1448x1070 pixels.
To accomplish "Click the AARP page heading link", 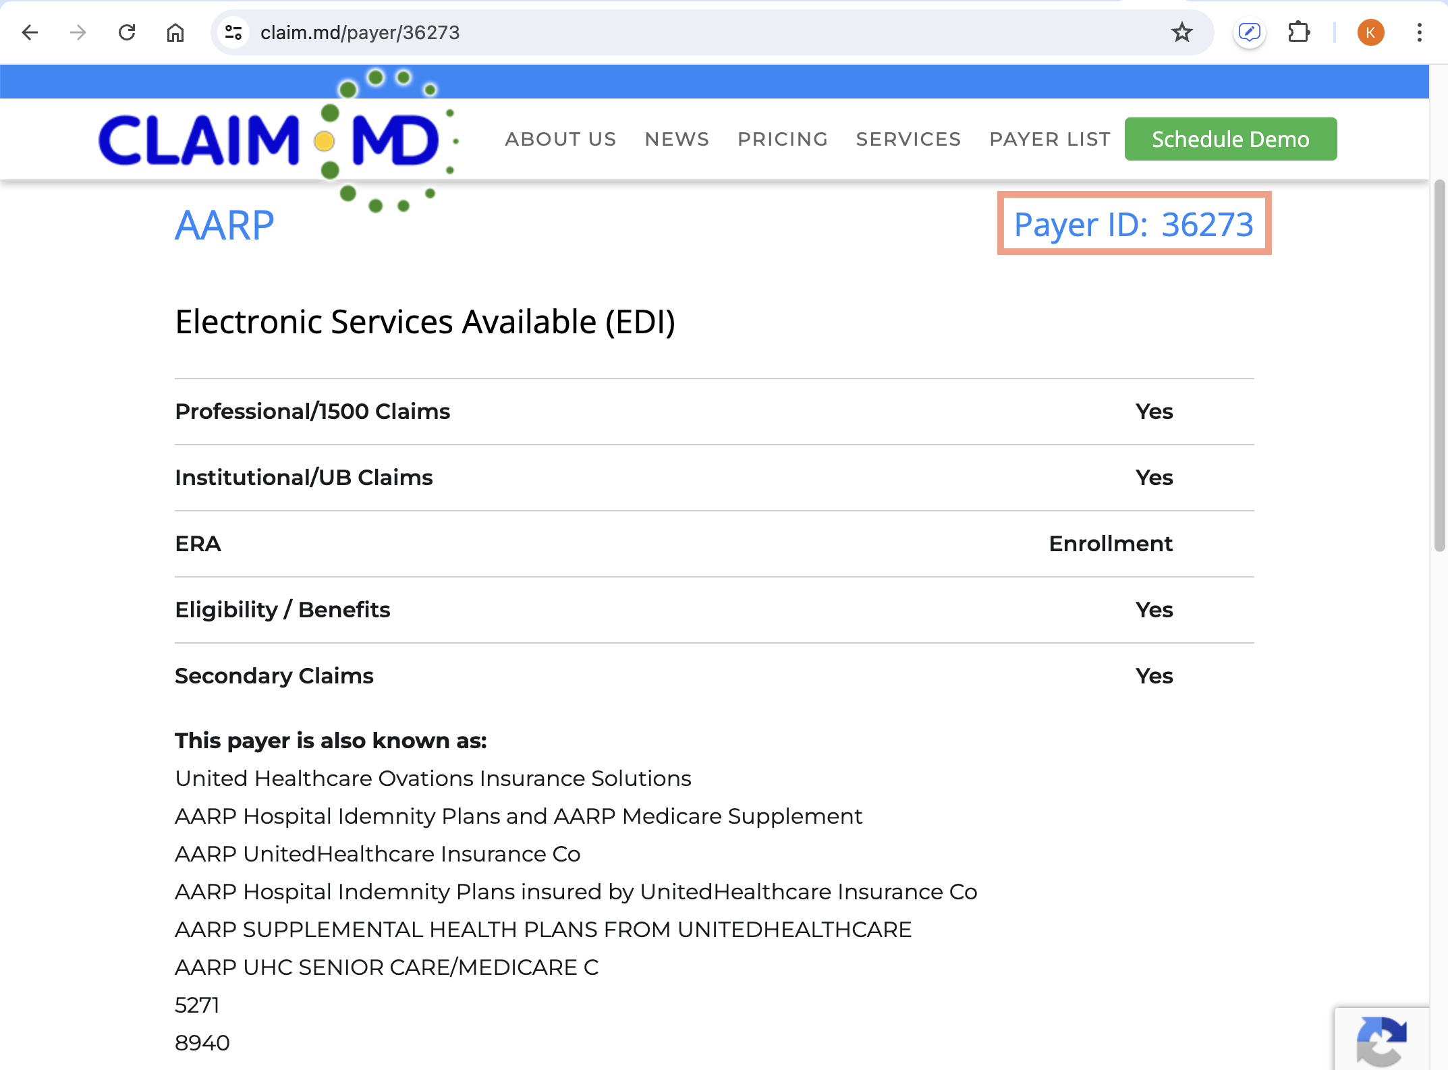I will pos(224,225).
